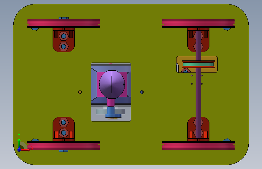Select the left dark slot in top-left bracket
262x169 pixels.
point(56,34)
